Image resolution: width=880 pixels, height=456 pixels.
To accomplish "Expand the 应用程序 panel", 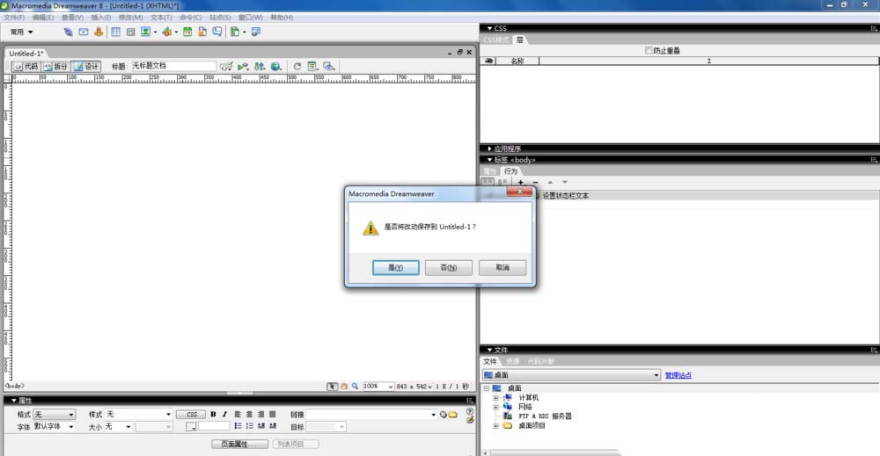I will coord(489,149).
